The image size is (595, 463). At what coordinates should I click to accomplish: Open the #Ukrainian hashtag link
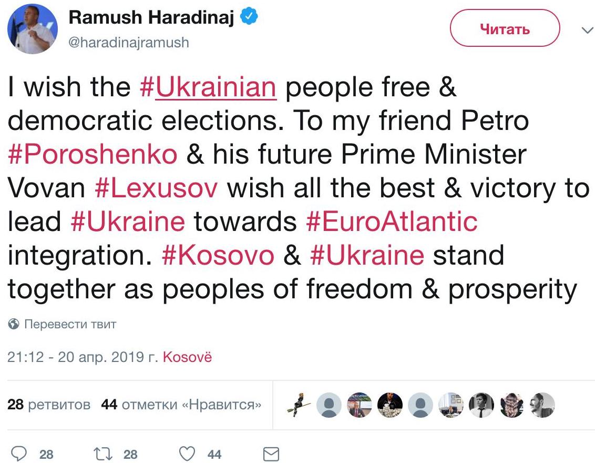pos(208,87)
